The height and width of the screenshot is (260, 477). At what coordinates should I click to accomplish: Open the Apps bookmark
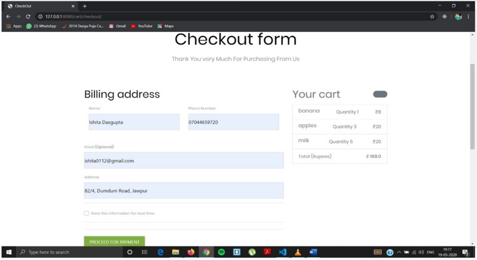point(14,26)
